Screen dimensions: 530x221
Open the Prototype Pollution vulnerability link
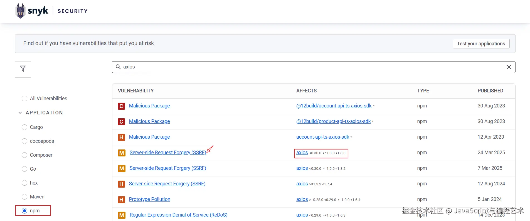150,199
